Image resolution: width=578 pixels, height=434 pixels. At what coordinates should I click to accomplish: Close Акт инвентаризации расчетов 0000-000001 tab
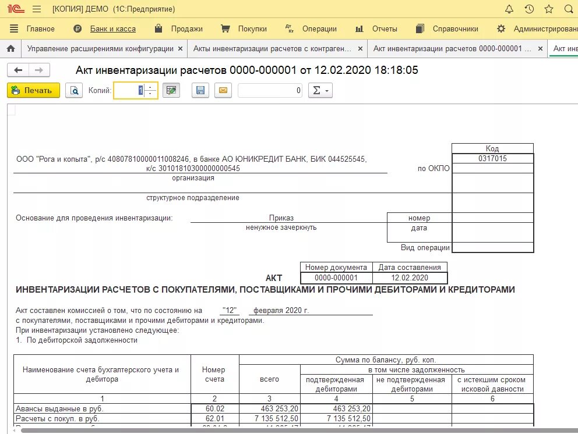click(540, 49)
